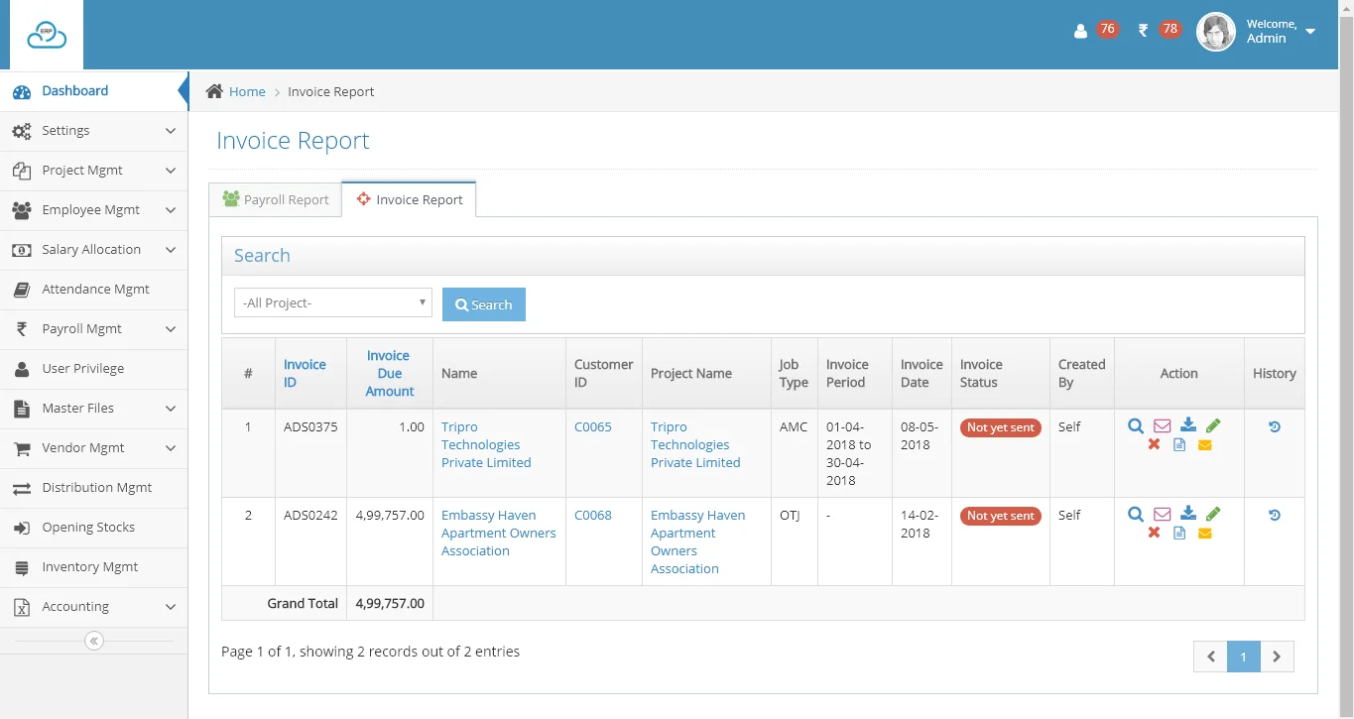This screenshot has height=719, width=1354.
Task: Delete invoice ADS0242 with red cross
Action: [x=1154, y=533]
